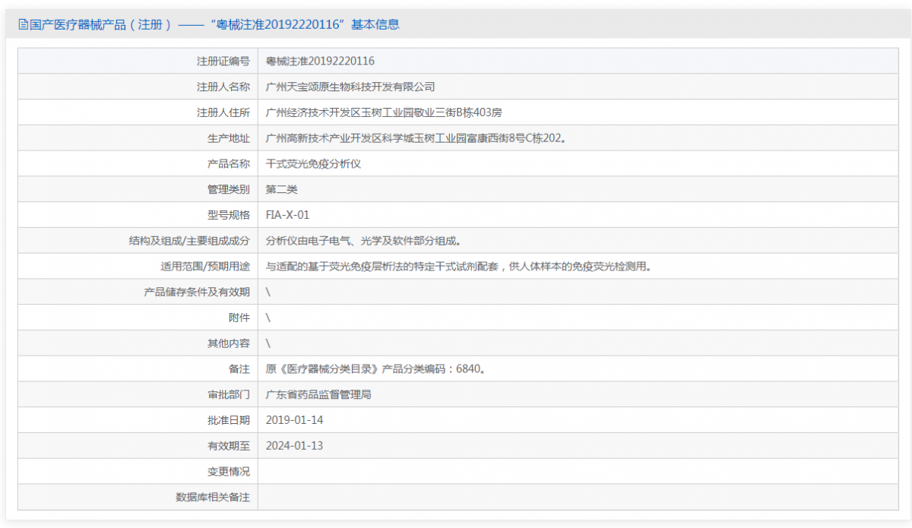Click the 备注 label

click(239, 369)
